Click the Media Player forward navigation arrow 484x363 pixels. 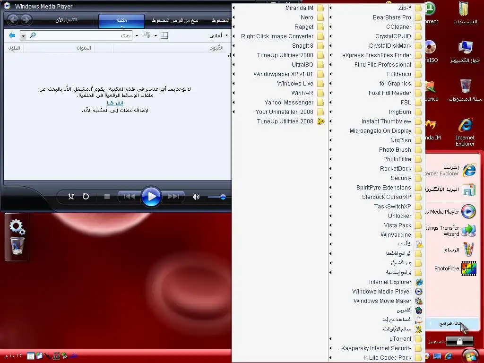26,20
